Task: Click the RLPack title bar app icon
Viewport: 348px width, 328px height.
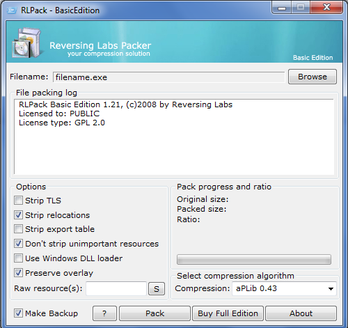Action: [x=12, y=10]
